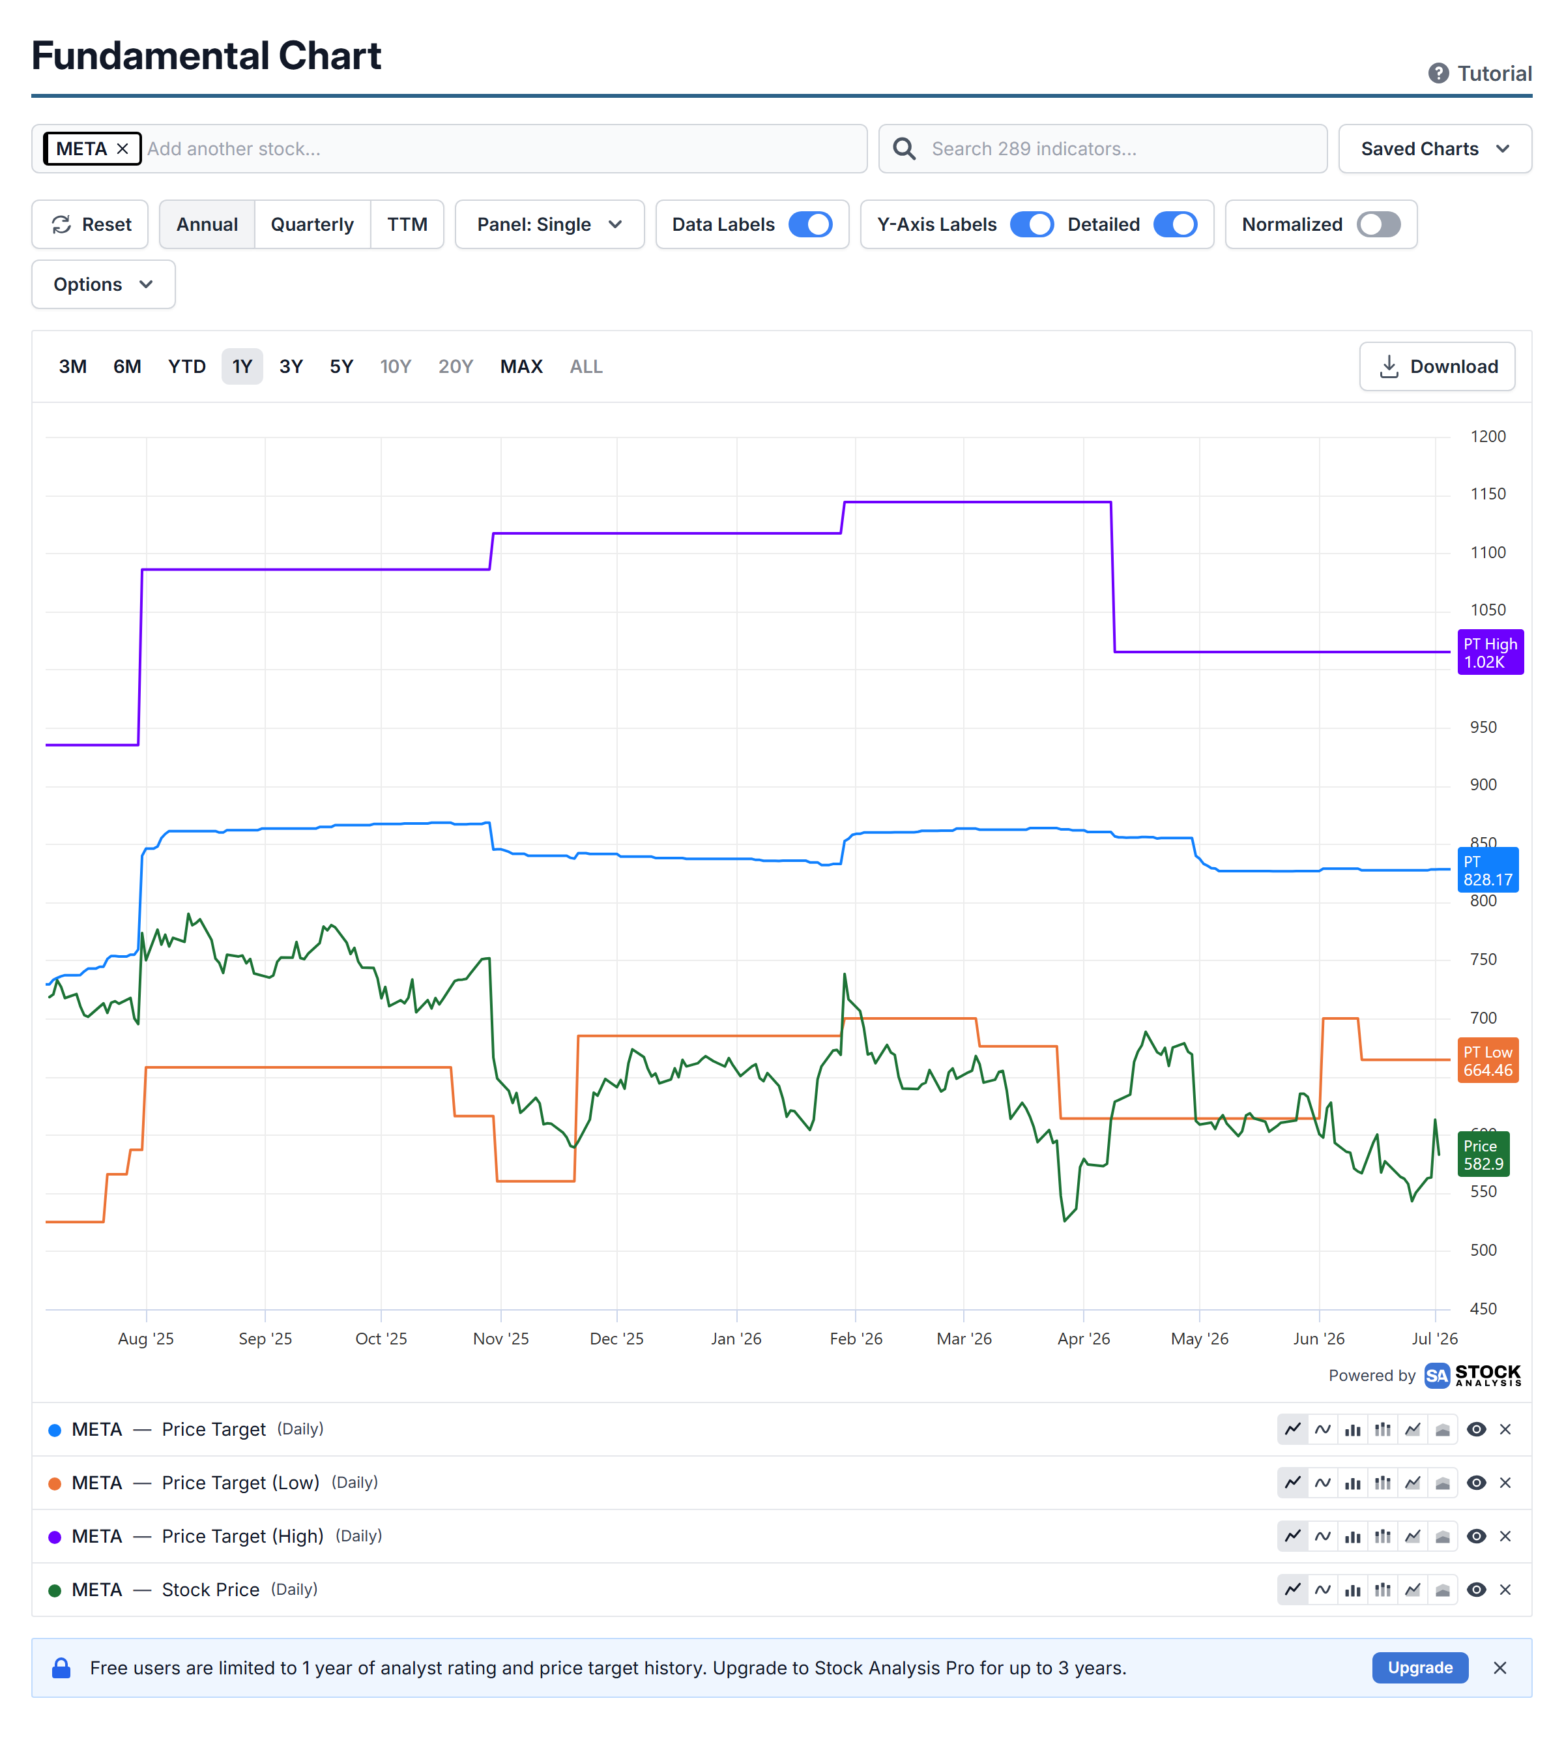Set Price Target (Low) row to line chart

[x=1292, y=1483]
